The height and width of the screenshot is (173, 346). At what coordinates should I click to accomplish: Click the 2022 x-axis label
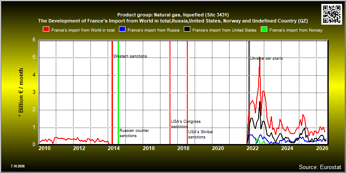tap(253, 148)
